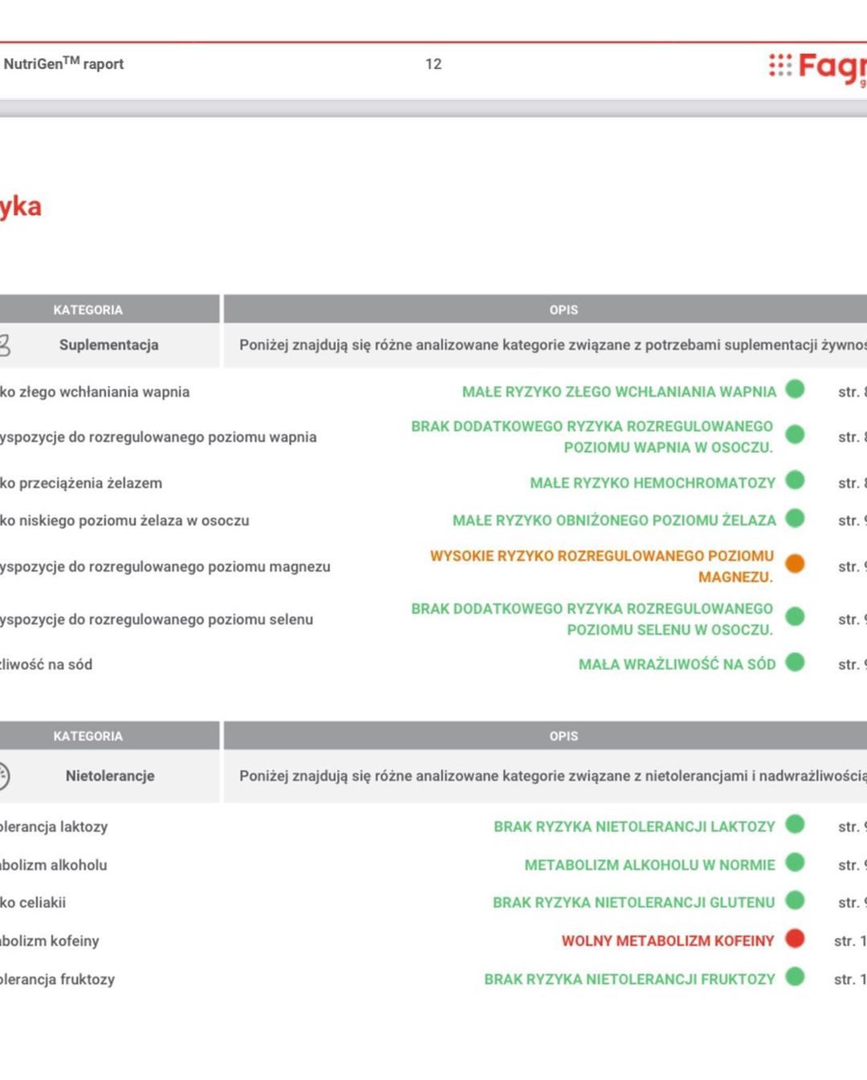The width and height of the screenshot is (867, 1080).
Task: Click text MAŁE RYZYKO OBNIŻONEGO POZIOMU ŻELAZA
Action: [614, 521]
